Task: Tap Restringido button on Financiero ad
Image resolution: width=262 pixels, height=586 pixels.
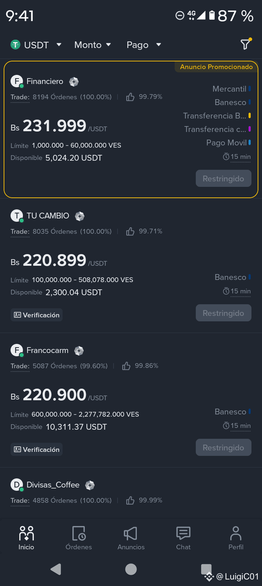Action: pos(223,178)
